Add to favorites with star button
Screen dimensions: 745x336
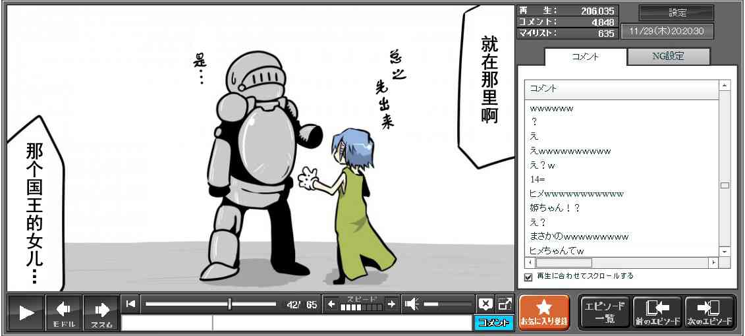coord(543,312)
